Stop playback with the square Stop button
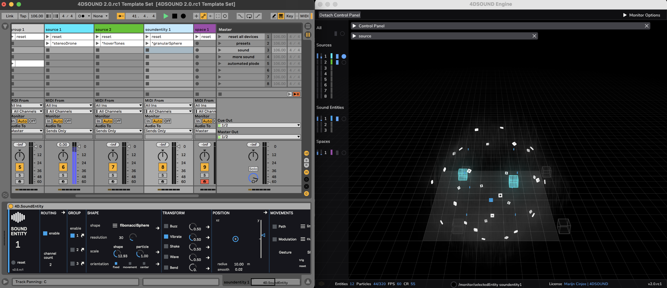The image size is (667, 288). point(175,16)
